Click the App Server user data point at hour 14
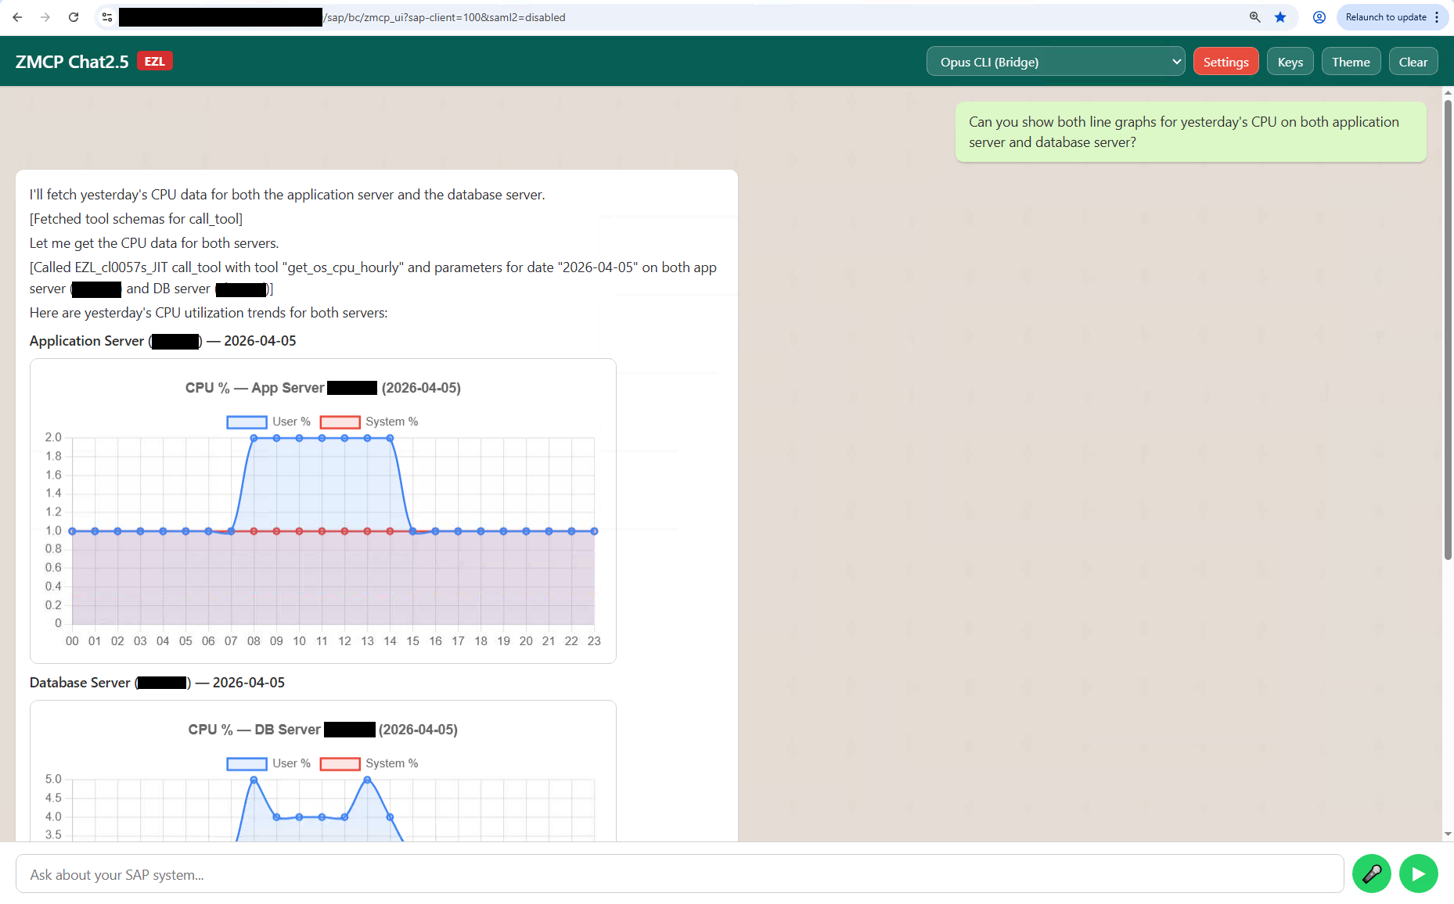This screenshot has height=904, width=1454. (390, 438)
